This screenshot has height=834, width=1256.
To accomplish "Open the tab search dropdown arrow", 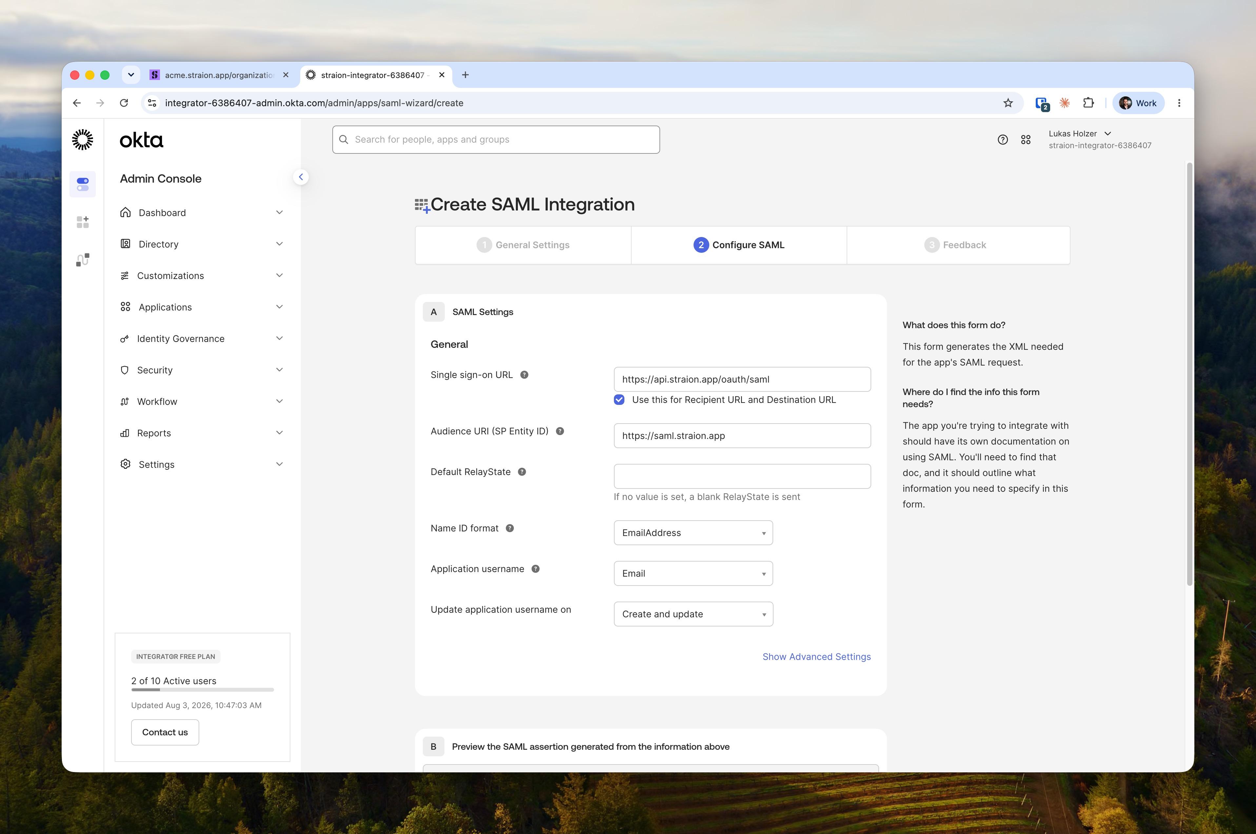I will click(x=131, y=75).
